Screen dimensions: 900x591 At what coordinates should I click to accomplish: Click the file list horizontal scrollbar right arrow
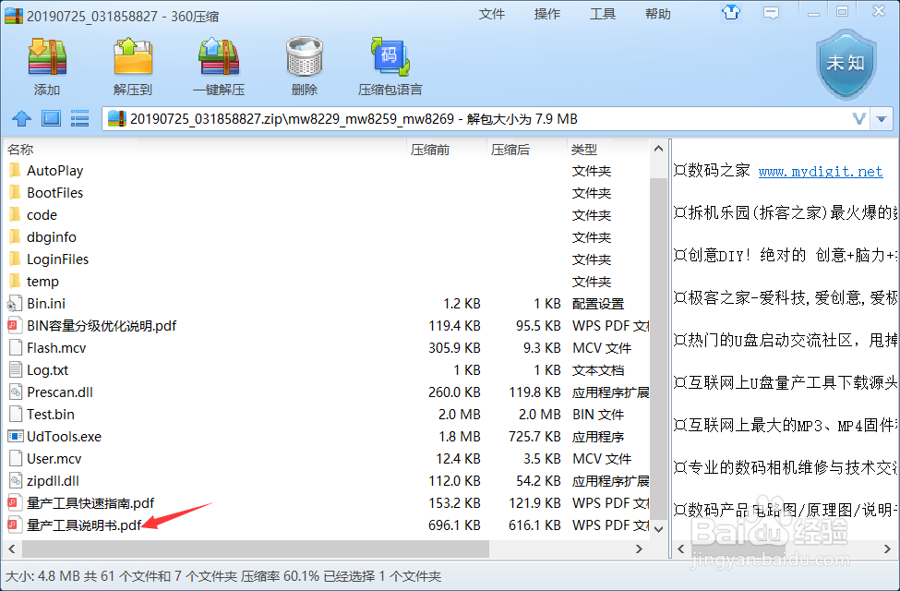tap(639, 549)
